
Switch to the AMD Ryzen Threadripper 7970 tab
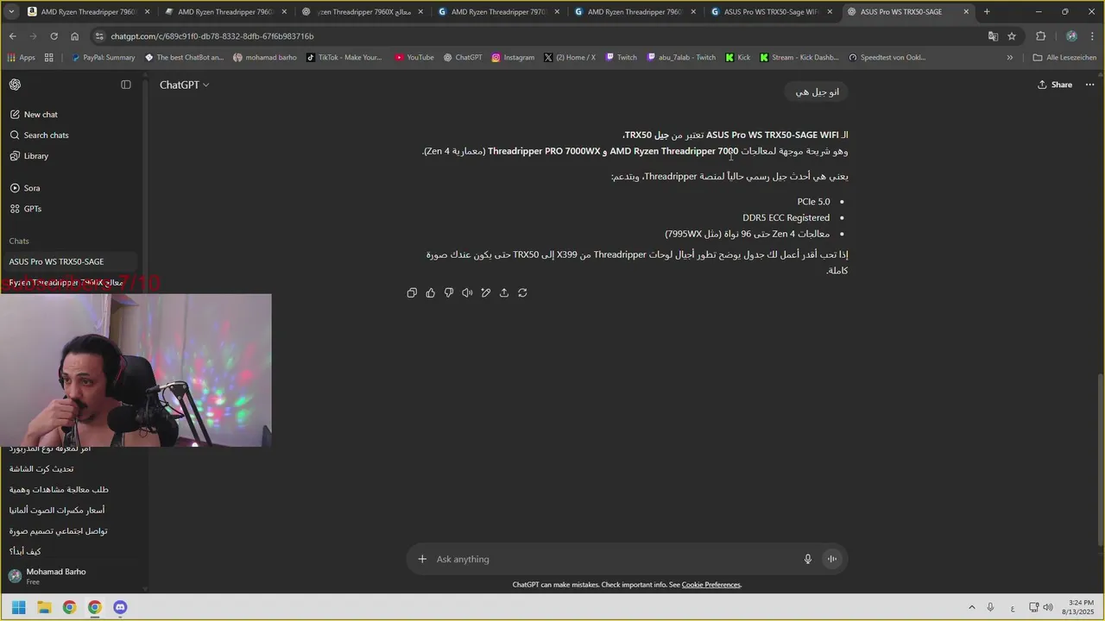[498, 12]
